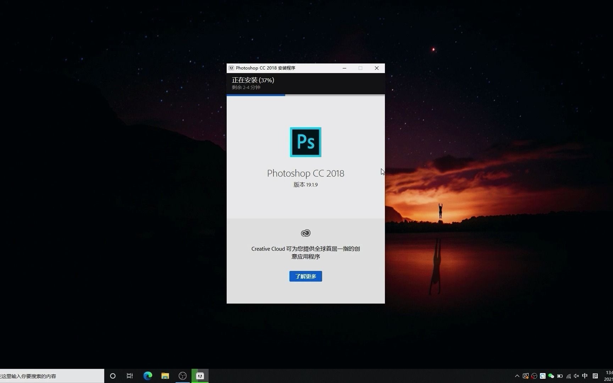This screenshot has width=613, height=383.
Task: Click the 正在安装 (37%) status text
Action: coord(253,80)
